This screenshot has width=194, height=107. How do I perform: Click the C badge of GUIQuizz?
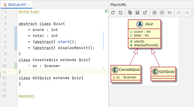155,72
